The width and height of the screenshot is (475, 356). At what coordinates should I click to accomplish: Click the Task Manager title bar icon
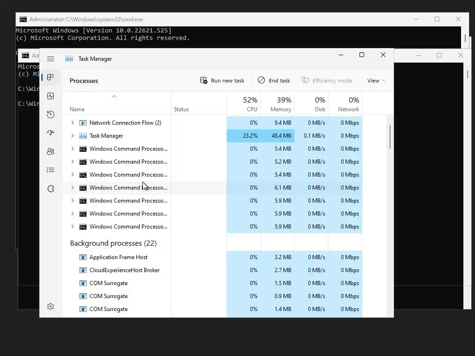pos(69,59)
